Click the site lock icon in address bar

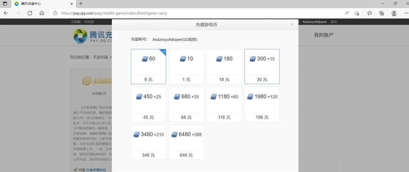coord(55,13)
